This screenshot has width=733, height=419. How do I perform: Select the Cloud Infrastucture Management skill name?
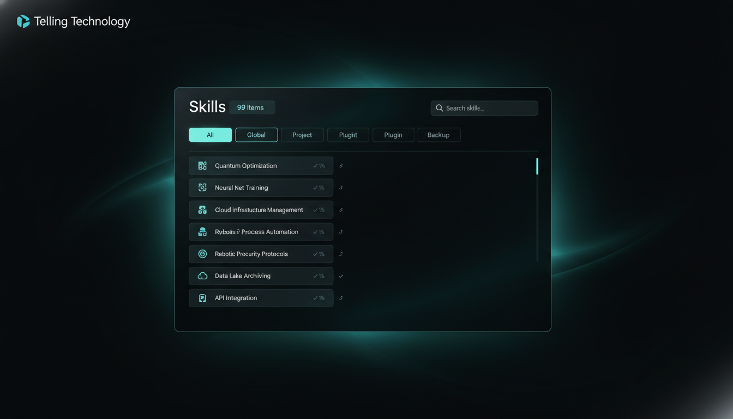click(x=259, y=210)
